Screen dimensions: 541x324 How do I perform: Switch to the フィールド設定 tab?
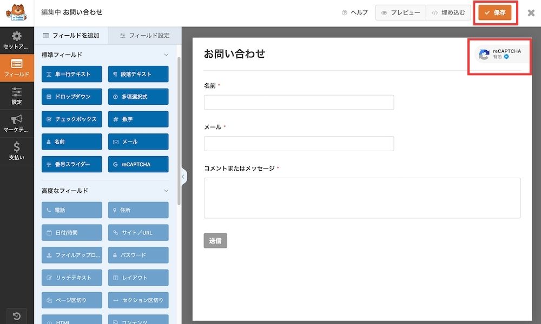(144, 36)
